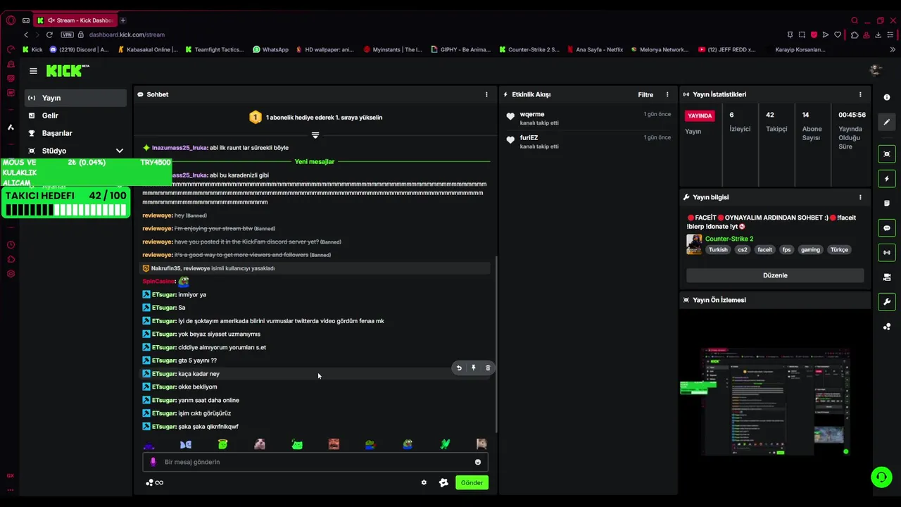Open the Discord bookmark
901x507 pixels.
point(79,50)
